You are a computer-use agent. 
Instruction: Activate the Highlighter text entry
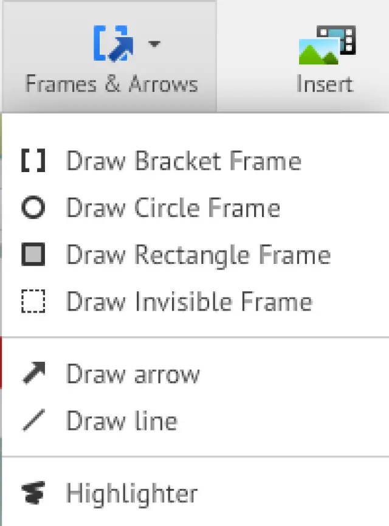(132, 493)
